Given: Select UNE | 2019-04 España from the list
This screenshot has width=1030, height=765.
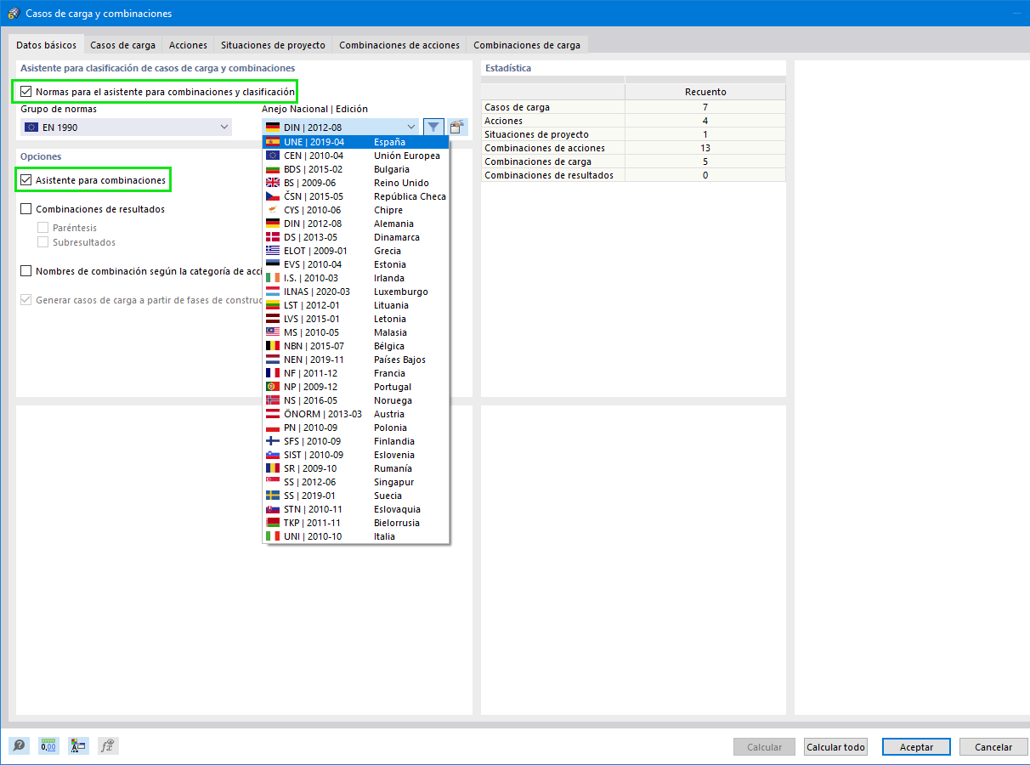Looking at the screenshot, I should point(340,141).
